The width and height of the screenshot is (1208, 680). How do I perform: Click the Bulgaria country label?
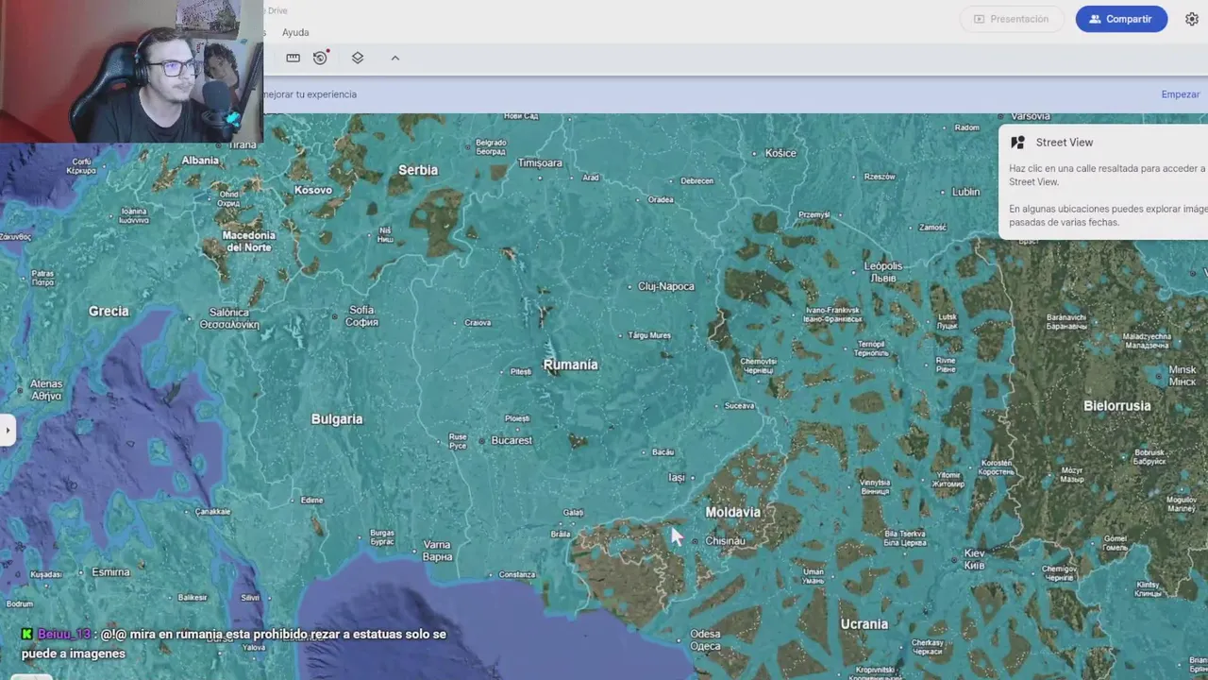[337, 419]
